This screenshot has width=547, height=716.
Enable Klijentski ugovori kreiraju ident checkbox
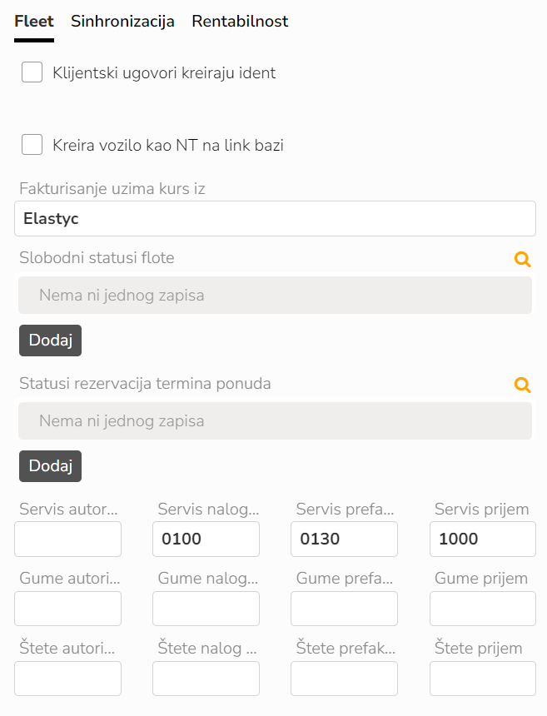tap(32, 72)
